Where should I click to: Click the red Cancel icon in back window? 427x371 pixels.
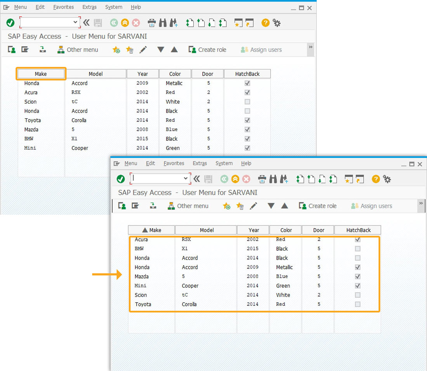coord(136,23)
